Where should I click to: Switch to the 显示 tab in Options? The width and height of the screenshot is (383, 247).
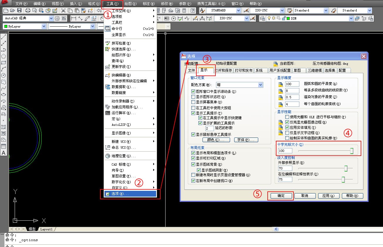(204, 70)
